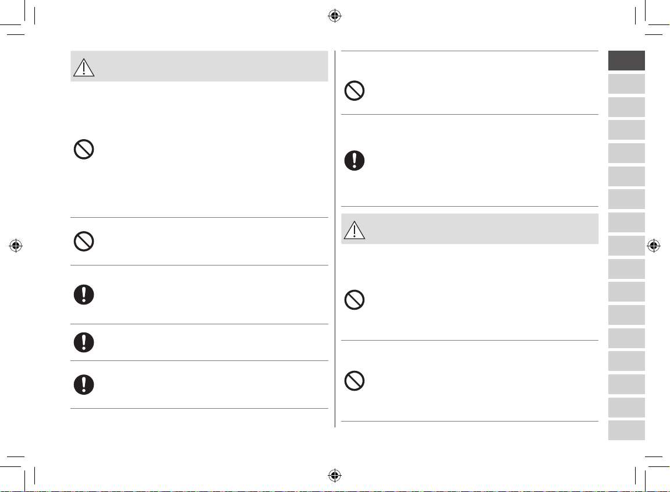670x492 pixels.
Task: Click bottommost exclamation circle in left column
Action: coord(84,385)
